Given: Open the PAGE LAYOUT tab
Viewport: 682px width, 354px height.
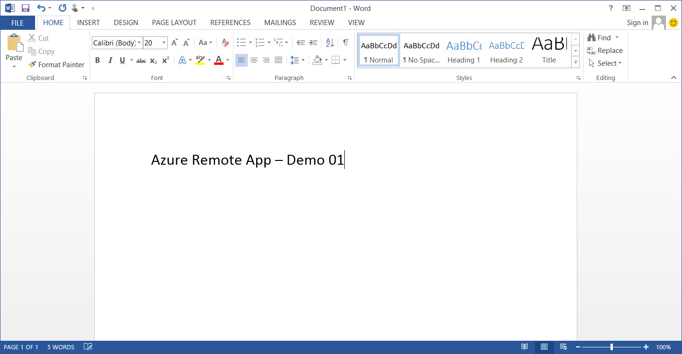Looking at the screenshot, I should 174,23.
